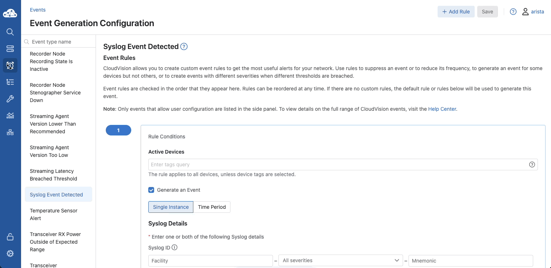Image resolution: width=551 pixels, height=268 pixels.
Task: Open the Metrics chart icon in sidebar
Action: (10, 115)
